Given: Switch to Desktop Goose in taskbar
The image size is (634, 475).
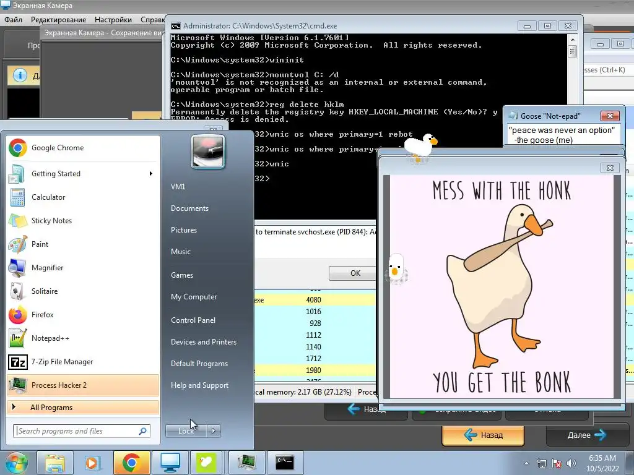Looking at the screenshot, I should coord(206,463).
